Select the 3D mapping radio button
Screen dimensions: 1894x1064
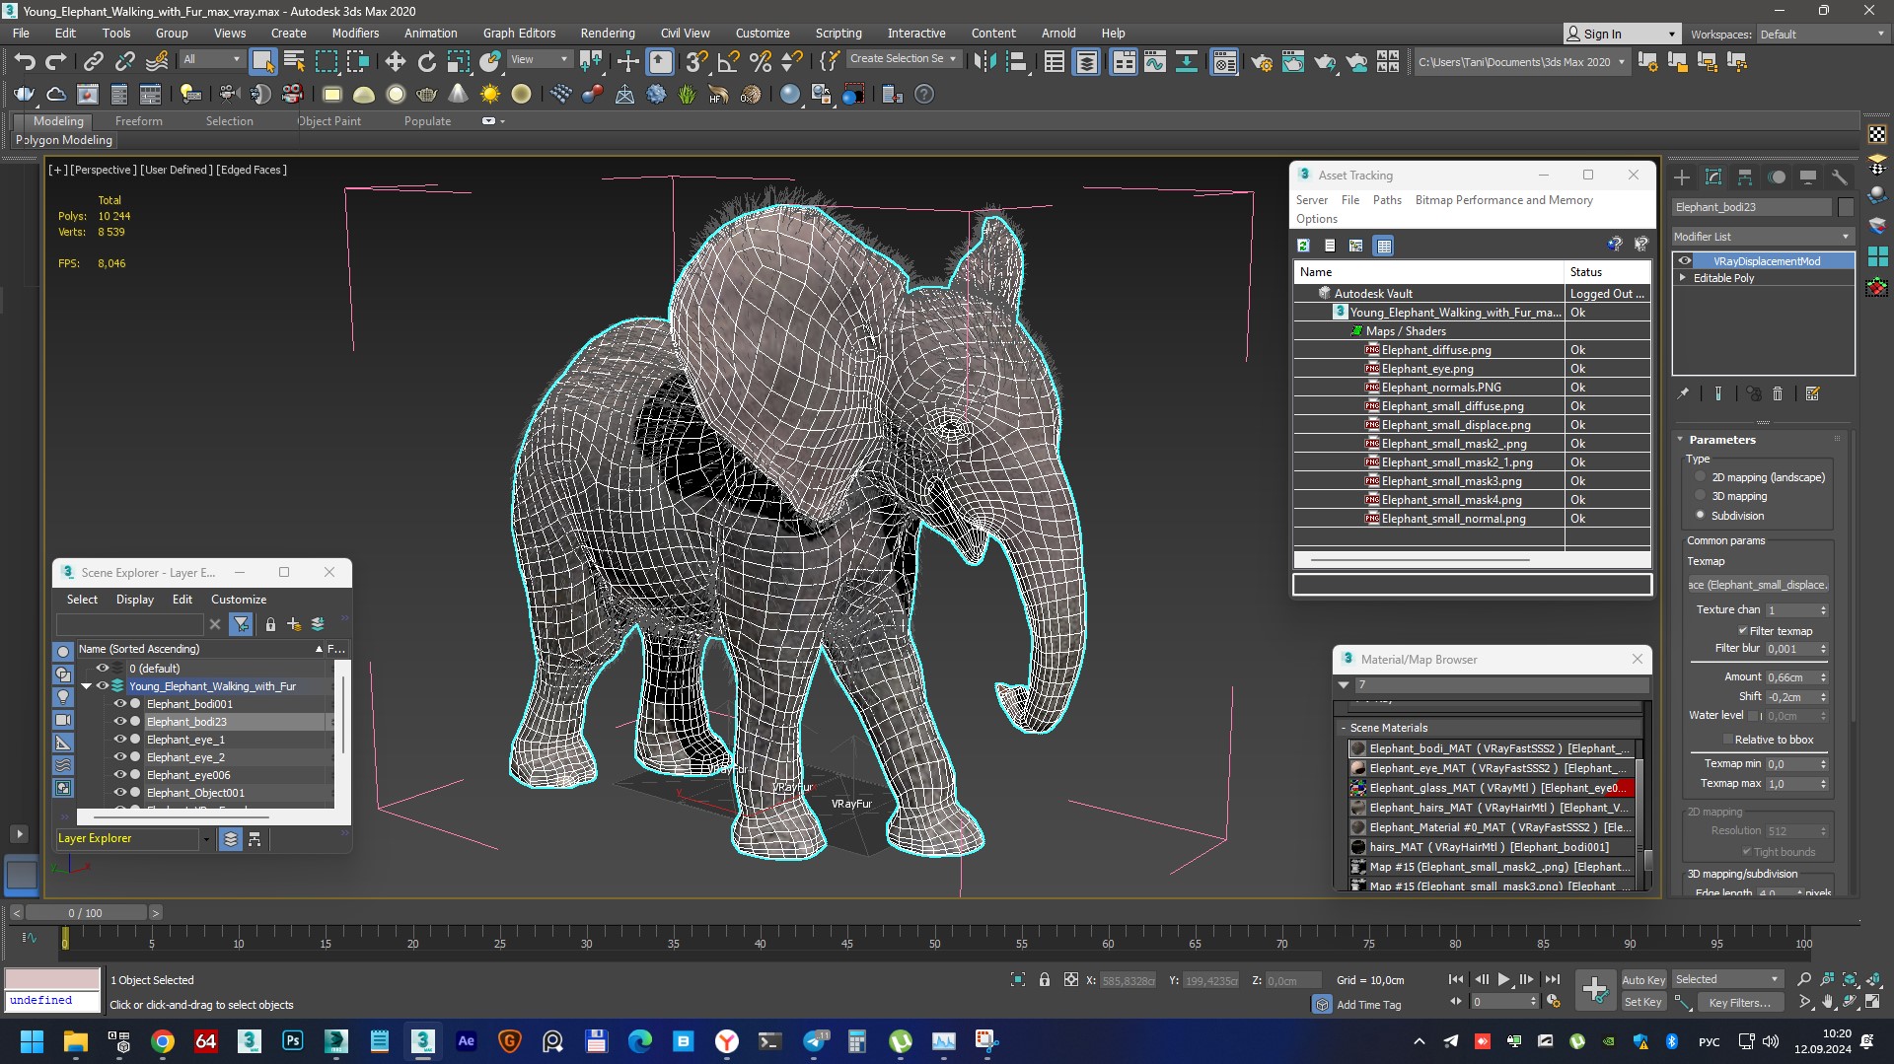click(x=1700, y=496)
